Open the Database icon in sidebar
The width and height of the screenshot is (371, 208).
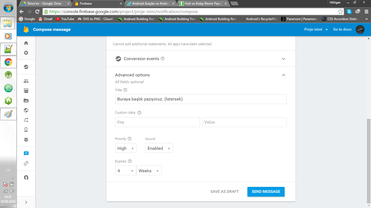(26, 91)
